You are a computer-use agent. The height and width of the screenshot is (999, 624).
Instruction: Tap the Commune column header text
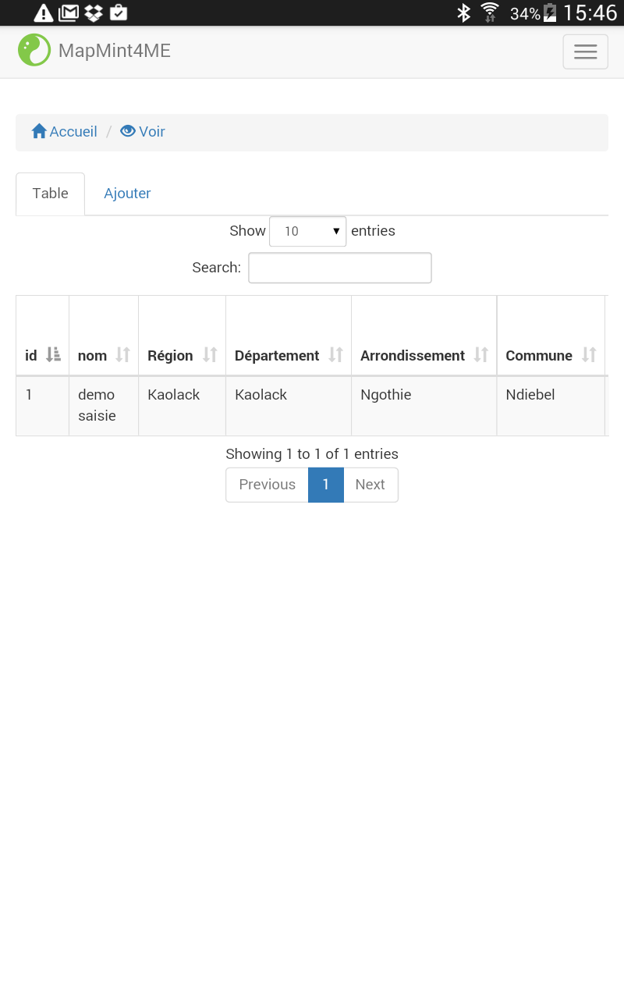pyautogui.click(x=539, y=356)
